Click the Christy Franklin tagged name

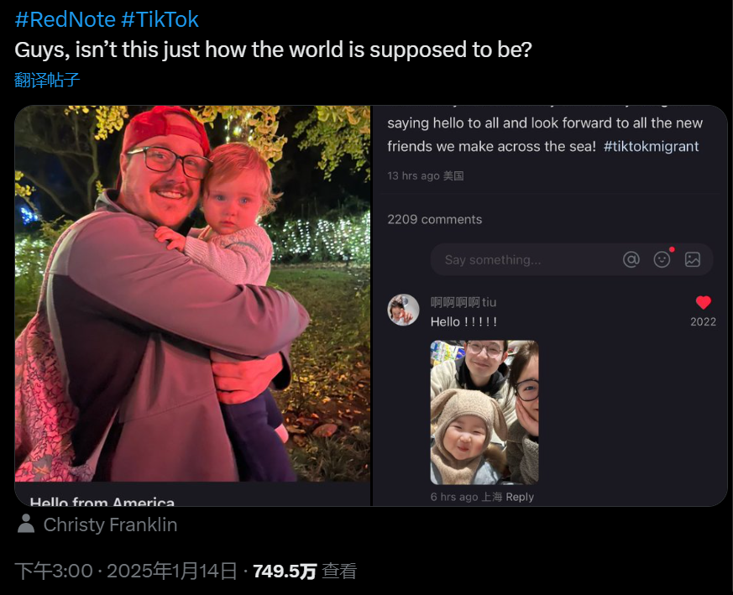click(x=110, y=525)
